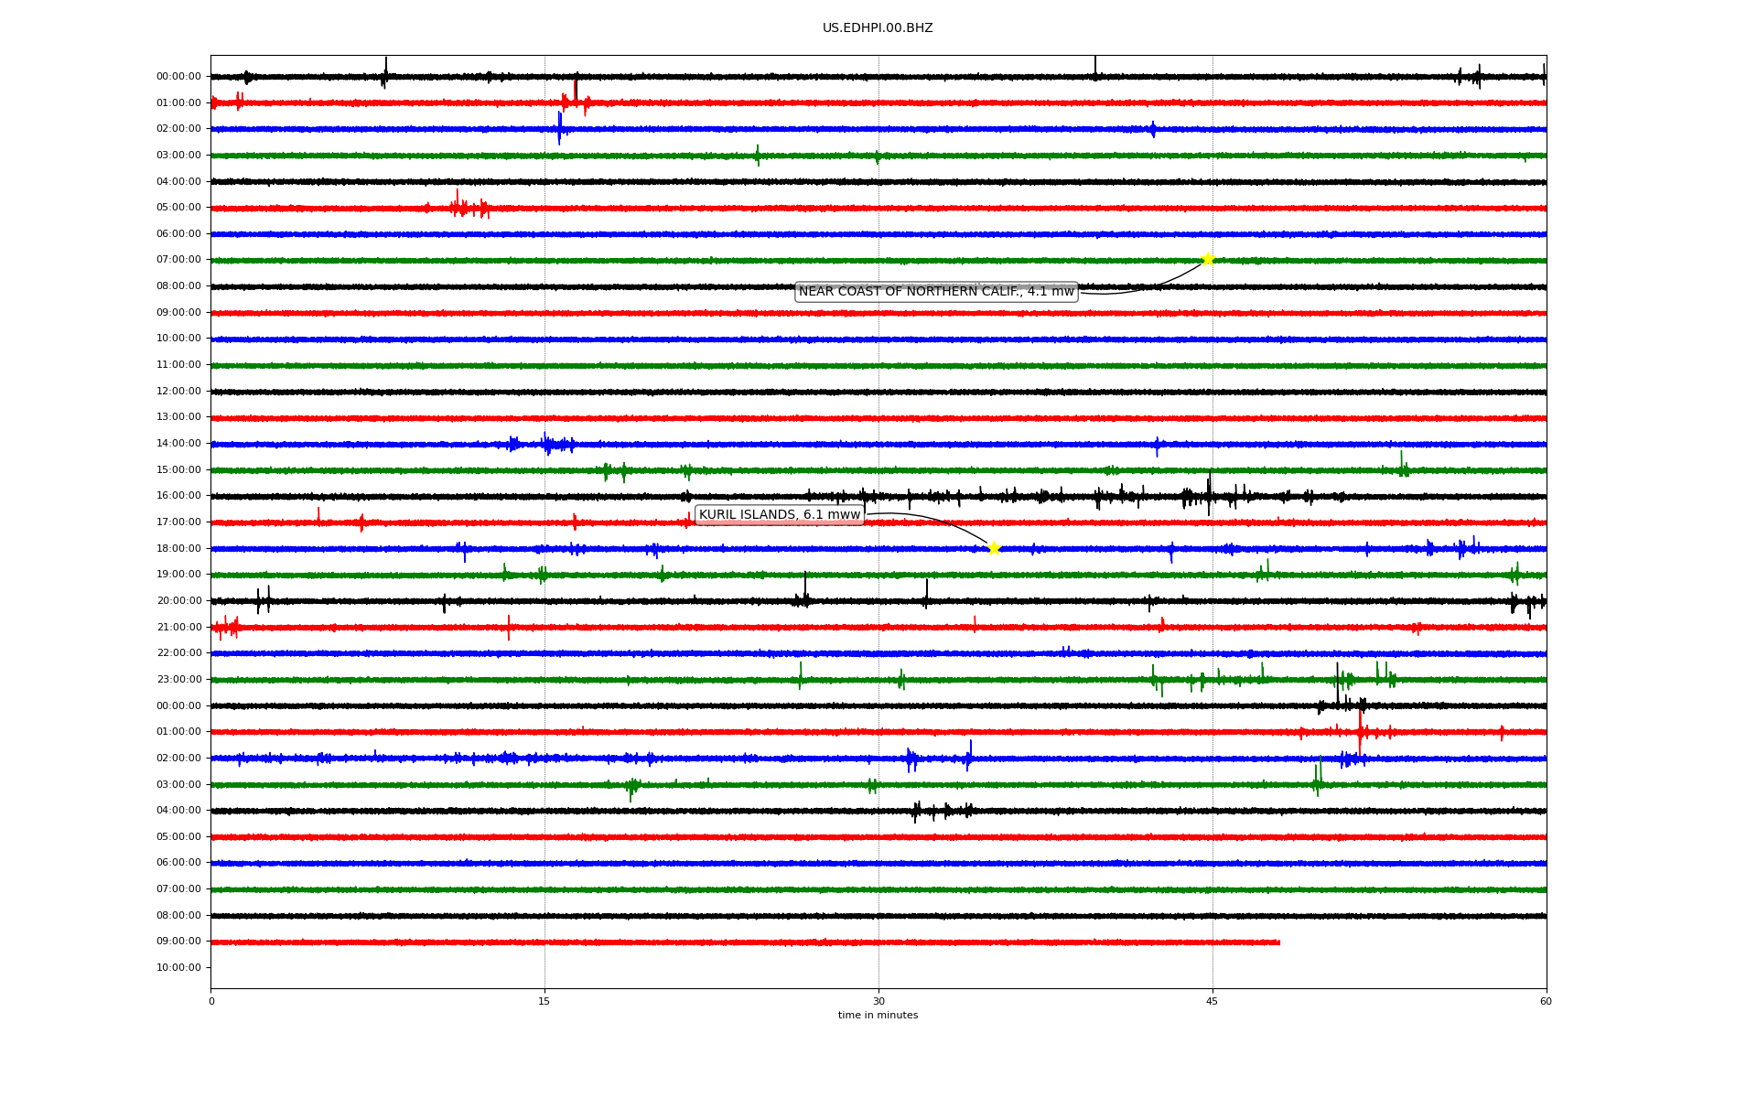Select the 20:00:00 row label

point(178,601)
